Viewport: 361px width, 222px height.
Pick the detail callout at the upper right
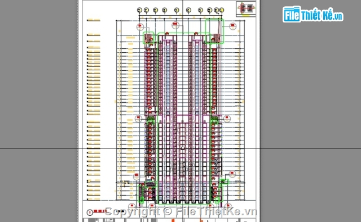click(233, 26)
